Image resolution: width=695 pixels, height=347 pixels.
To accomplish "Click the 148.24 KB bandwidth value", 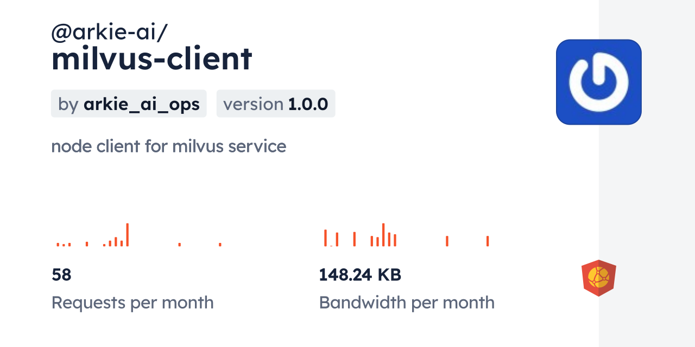I will point(359,275).
